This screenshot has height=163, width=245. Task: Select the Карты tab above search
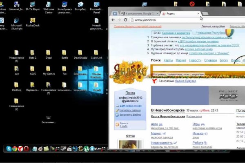[168, 60]
